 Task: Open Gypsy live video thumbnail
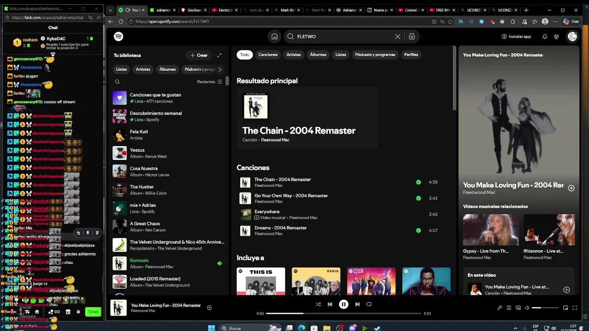click(x=491, y=230)
